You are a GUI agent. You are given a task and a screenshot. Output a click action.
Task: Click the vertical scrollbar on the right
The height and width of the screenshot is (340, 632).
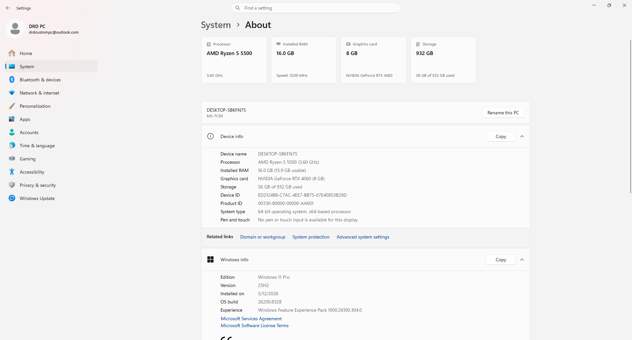[630, 117]
